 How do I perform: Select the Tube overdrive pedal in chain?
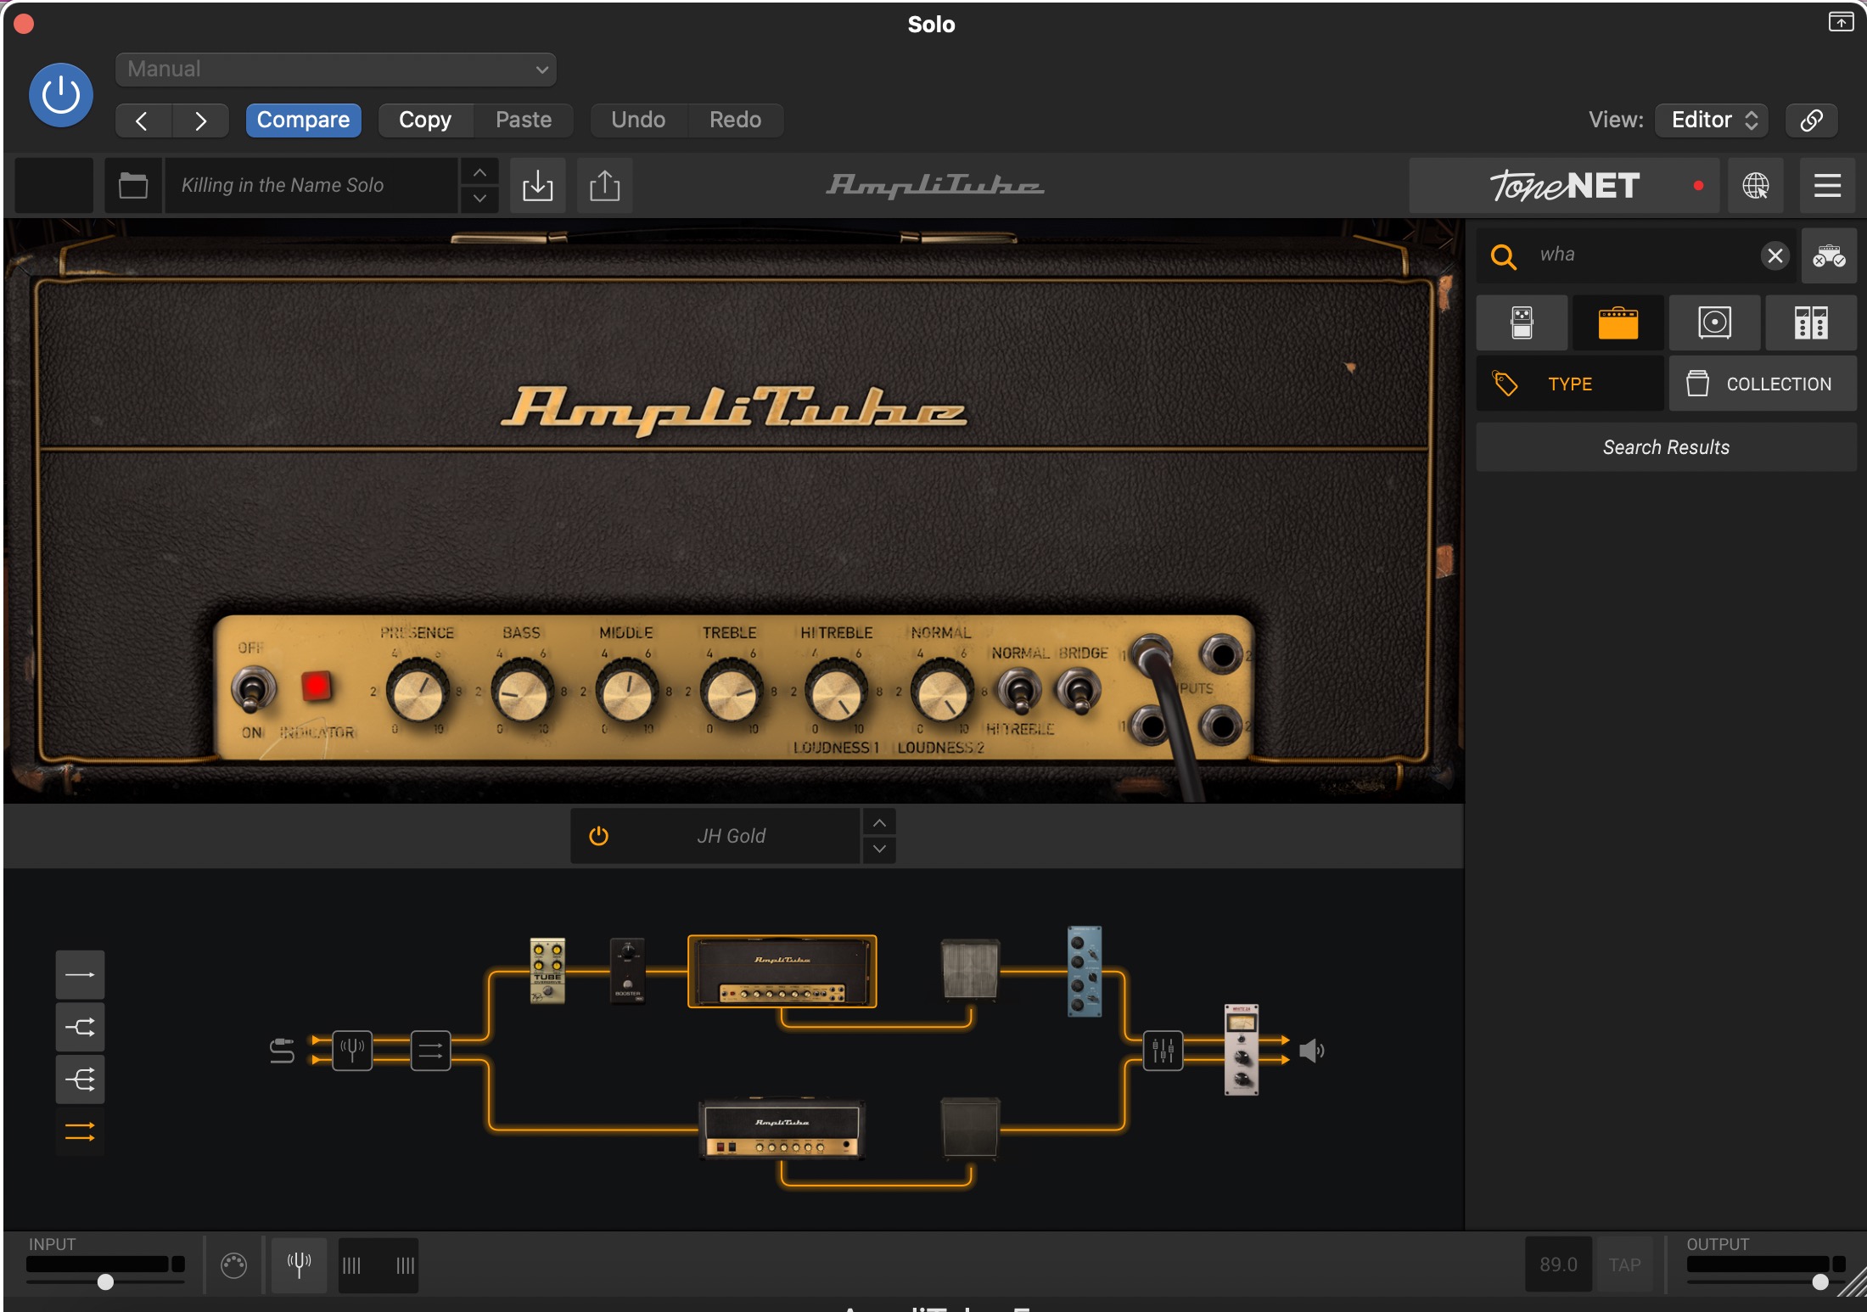(x=547, y=971)
